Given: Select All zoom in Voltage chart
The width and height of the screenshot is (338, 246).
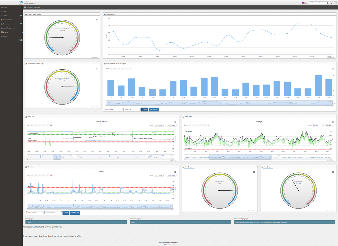Looking at the screenshot, I should pyautogui.click(x=208, y=125).
